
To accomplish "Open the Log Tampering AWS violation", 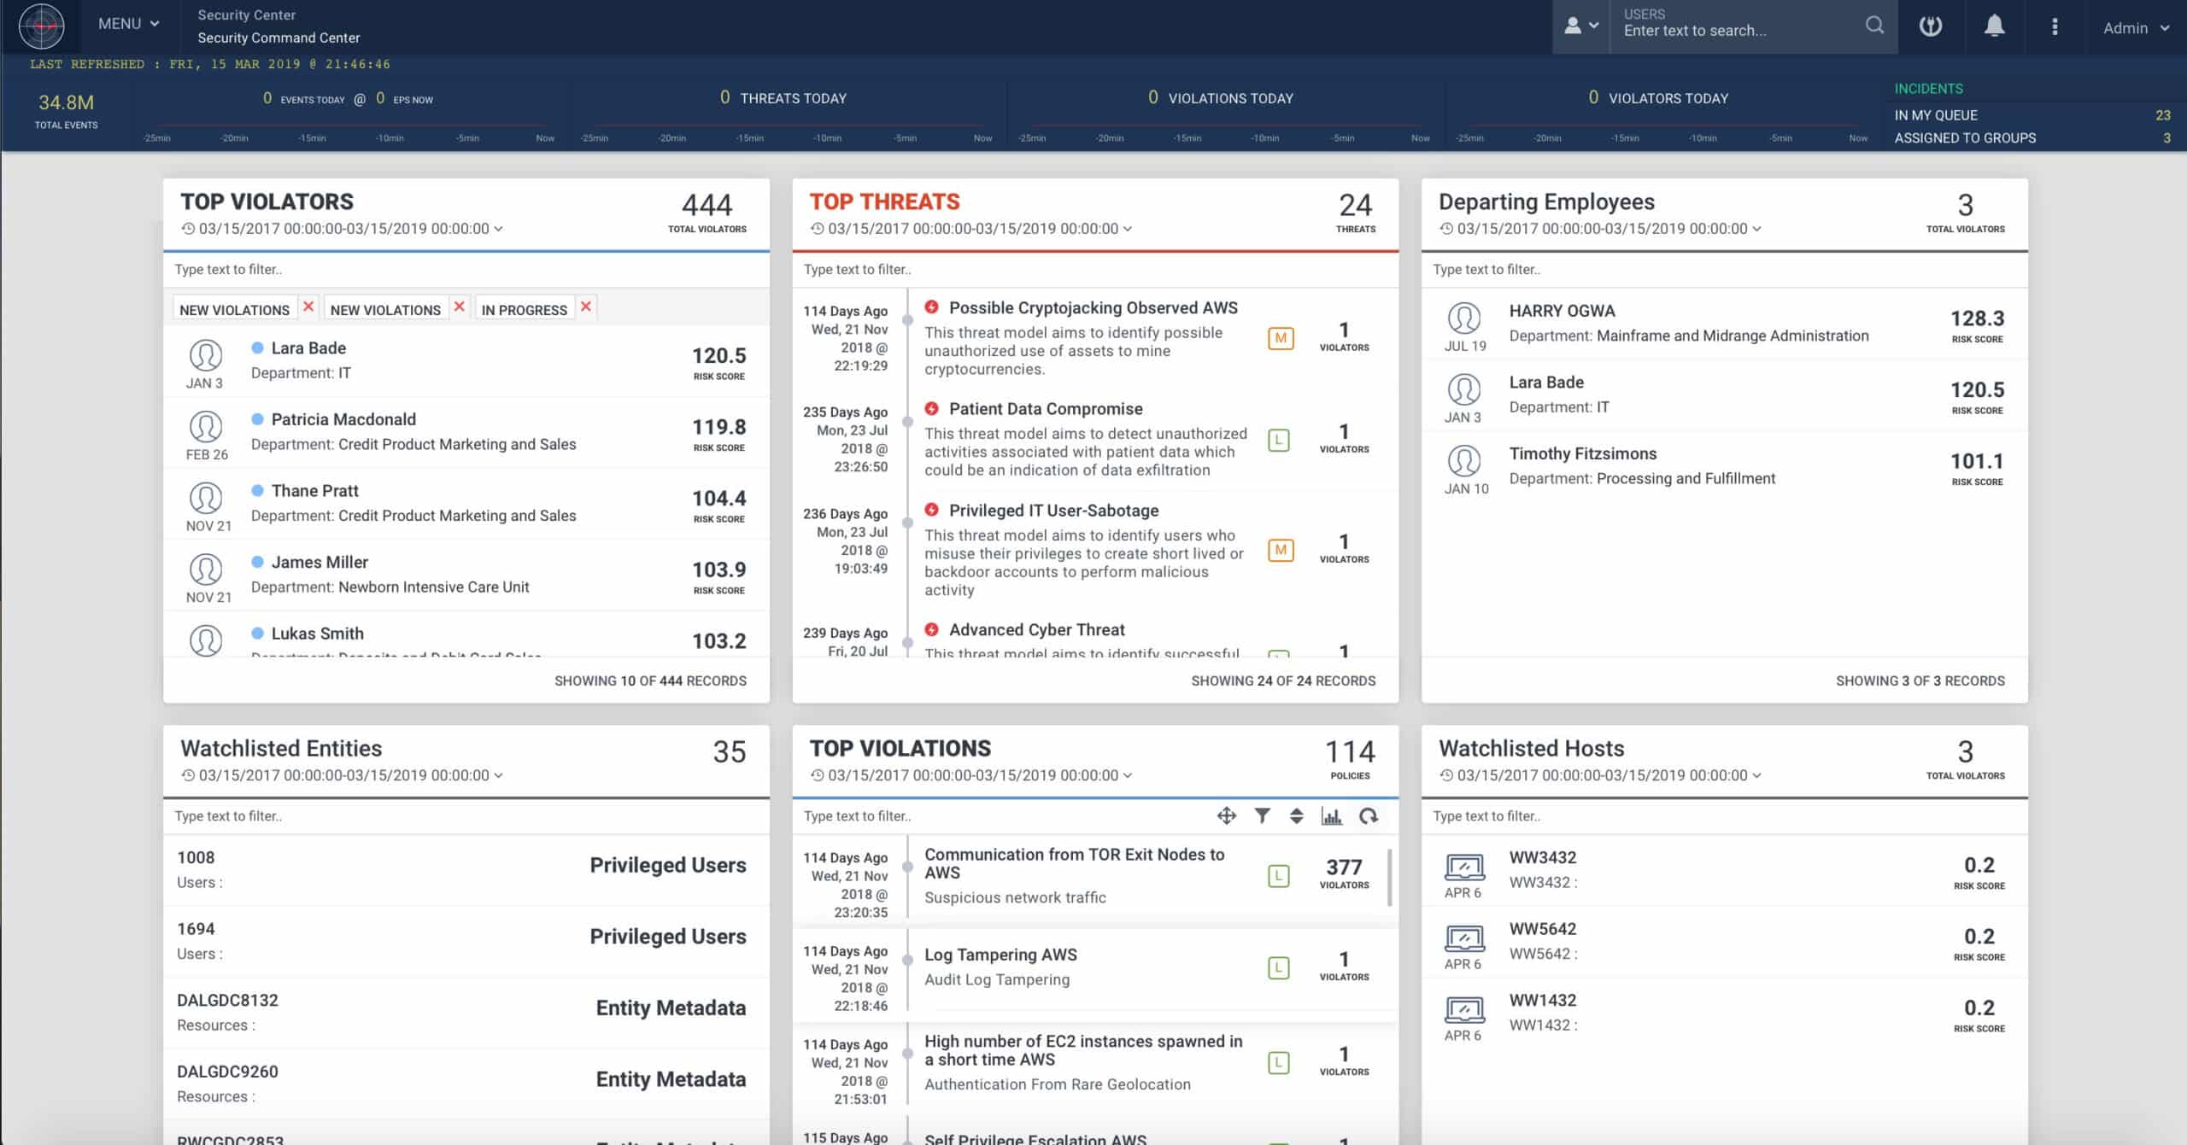I will (x=1000, y=955).
